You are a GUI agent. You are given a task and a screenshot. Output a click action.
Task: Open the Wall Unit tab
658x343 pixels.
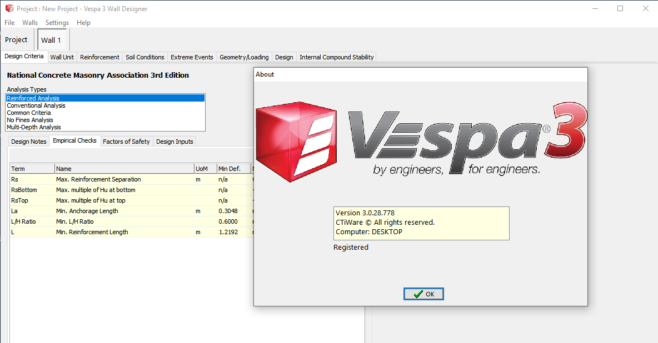click(x=62, y=57)
